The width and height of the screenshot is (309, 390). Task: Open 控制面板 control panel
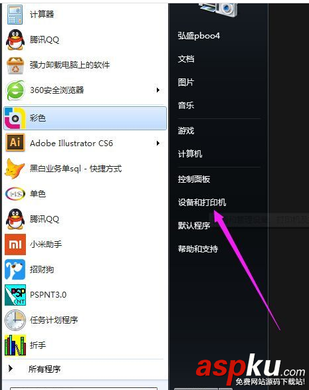194,179
